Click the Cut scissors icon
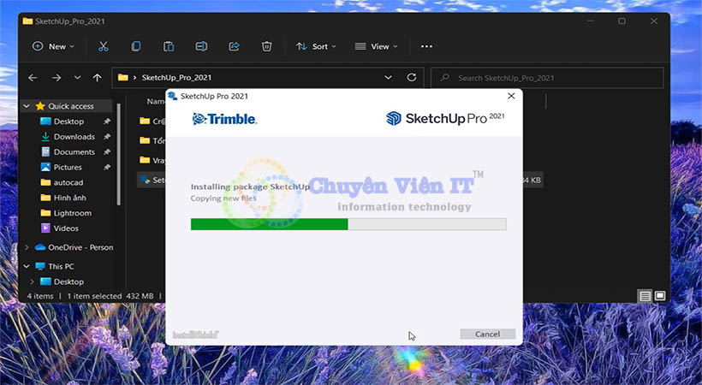 tap(104, 46)
